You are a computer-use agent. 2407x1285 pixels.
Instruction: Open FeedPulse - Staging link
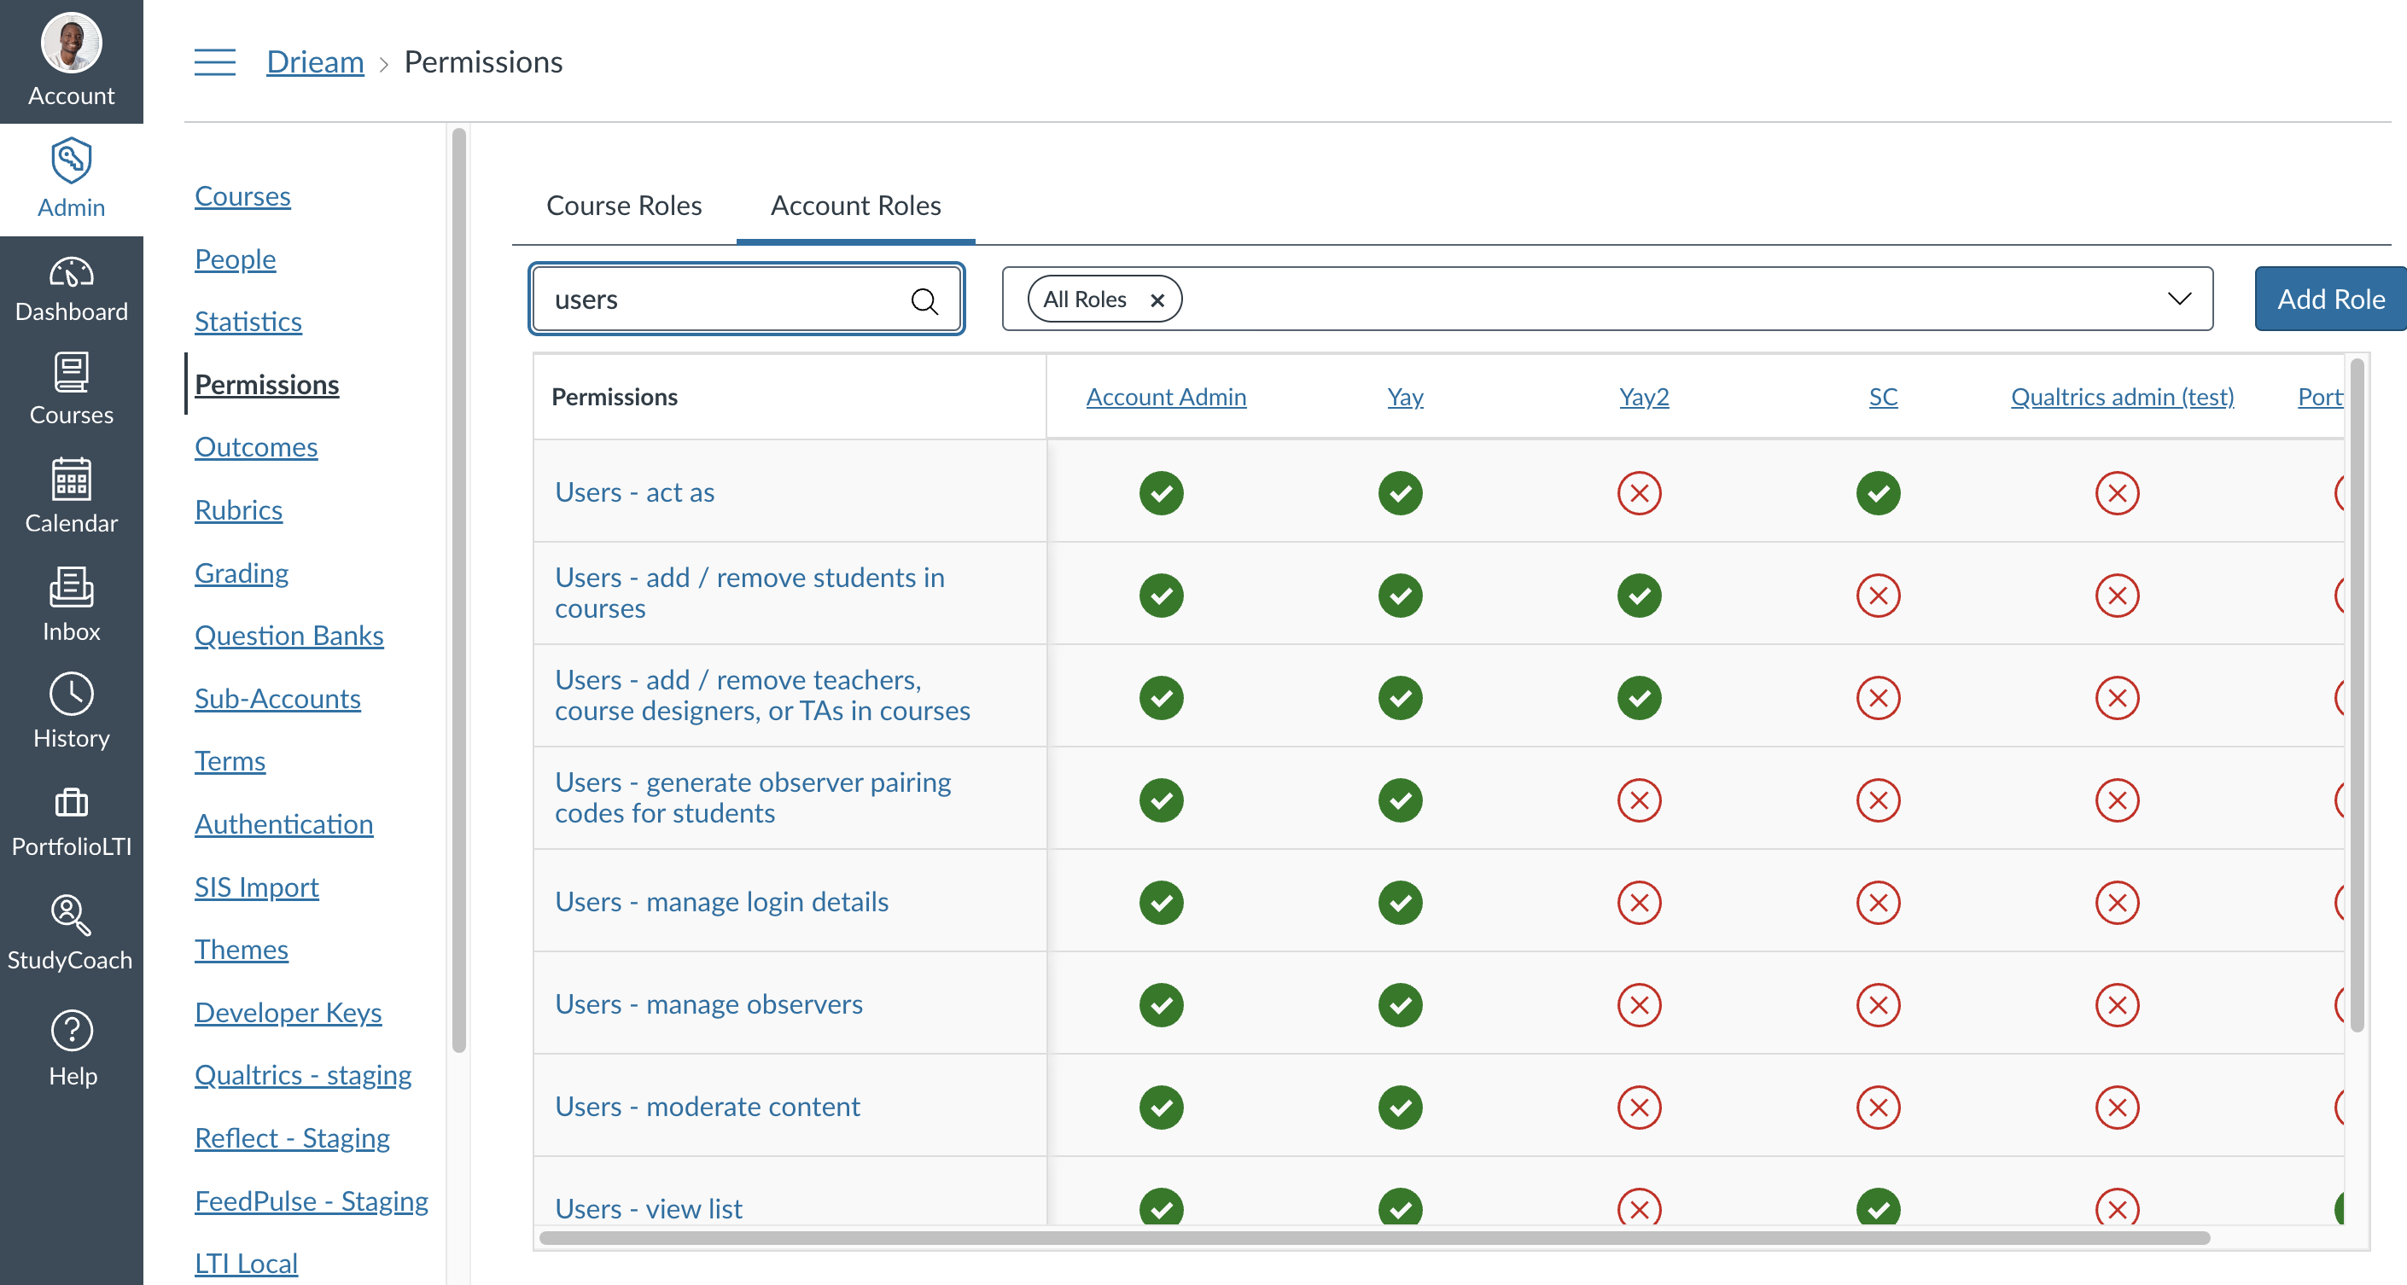312,1201
